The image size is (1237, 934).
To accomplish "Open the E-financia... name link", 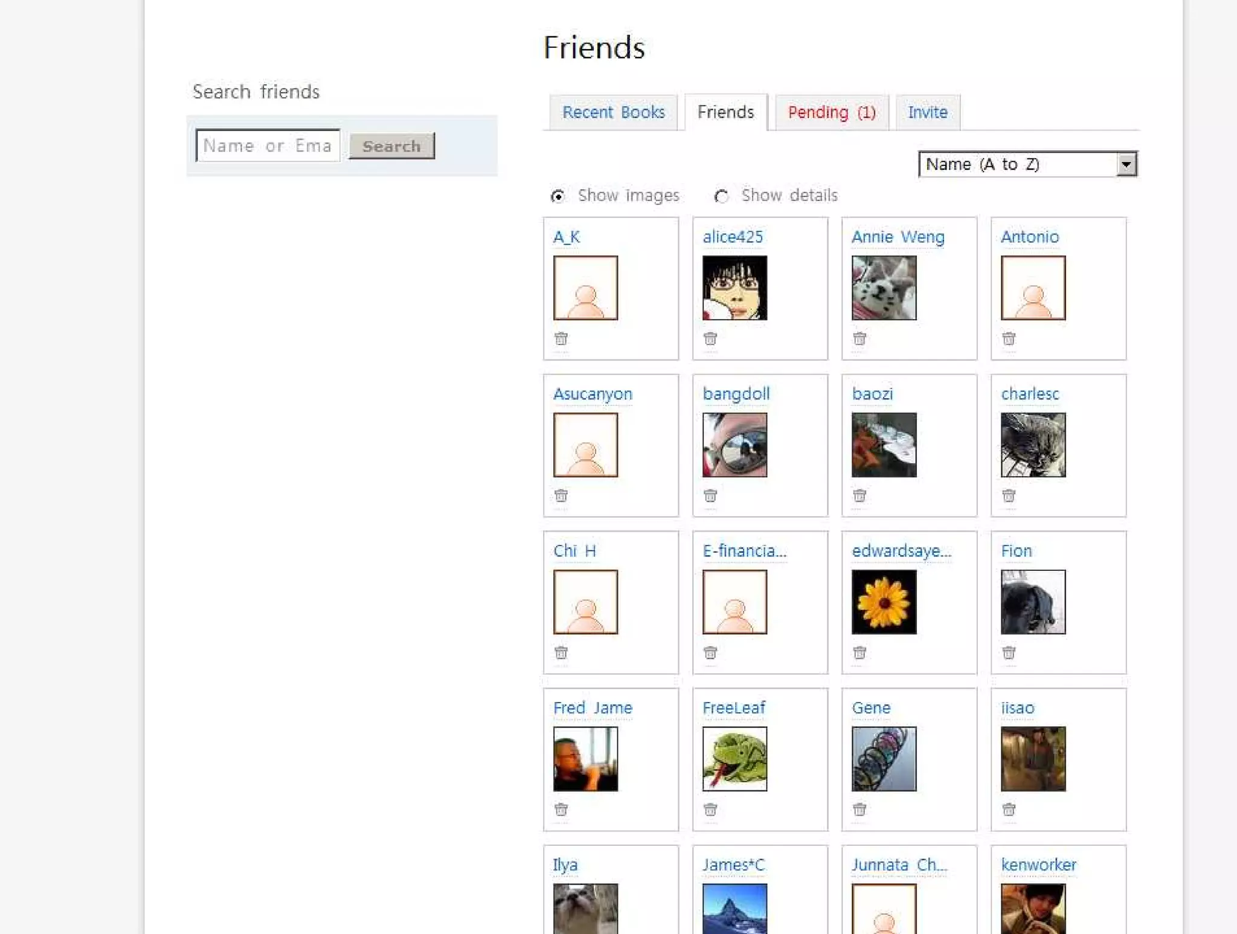I will (x=744, y=551).
